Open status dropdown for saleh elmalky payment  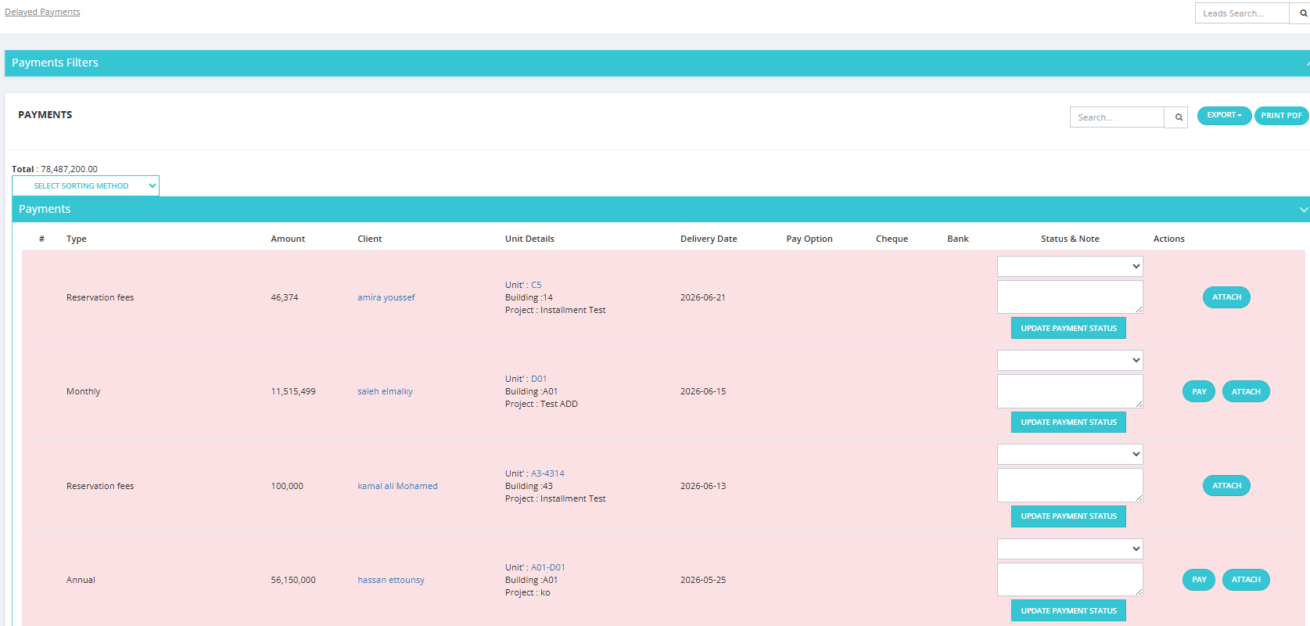1070,361
